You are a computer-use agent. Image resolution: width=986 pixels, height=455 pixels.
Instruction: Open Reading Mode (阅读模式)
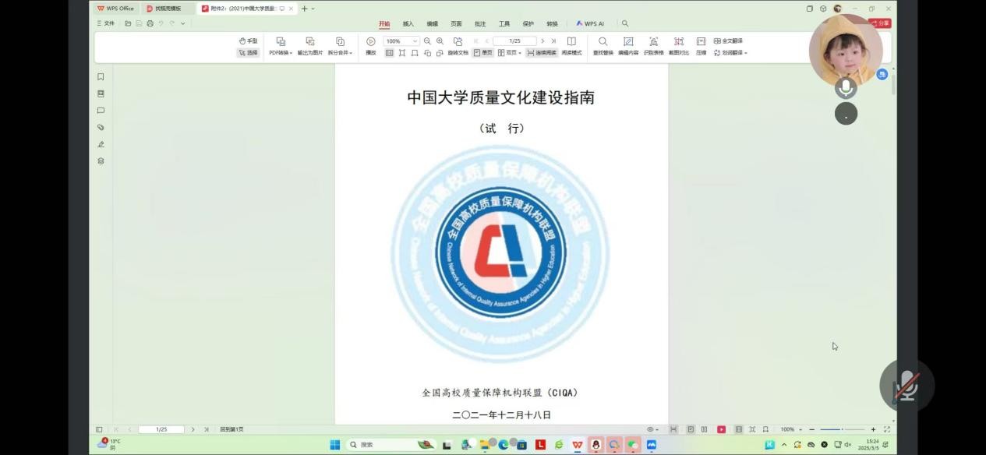click(571, 42)
